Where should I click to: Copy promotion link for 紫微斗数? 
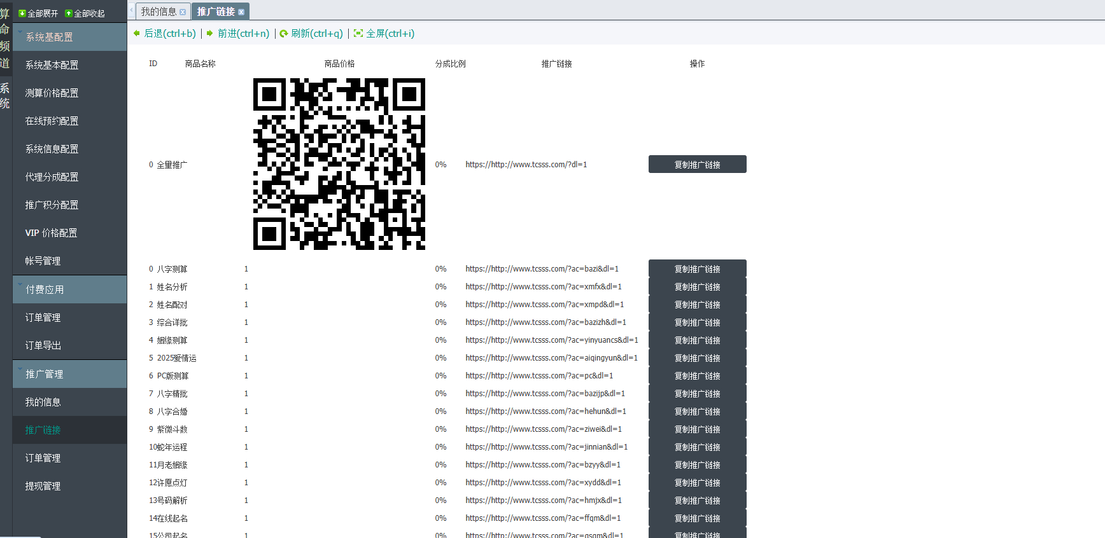pos(697,429)
